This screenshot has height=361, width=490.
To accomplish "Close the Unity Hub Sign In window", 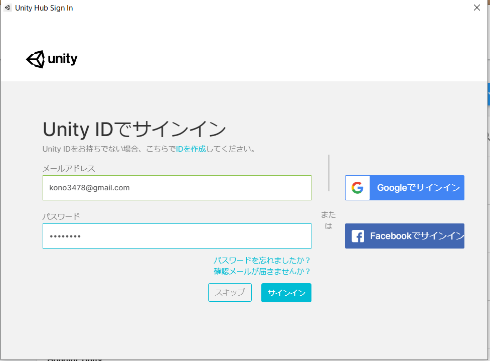I will [x=476, y=8].
